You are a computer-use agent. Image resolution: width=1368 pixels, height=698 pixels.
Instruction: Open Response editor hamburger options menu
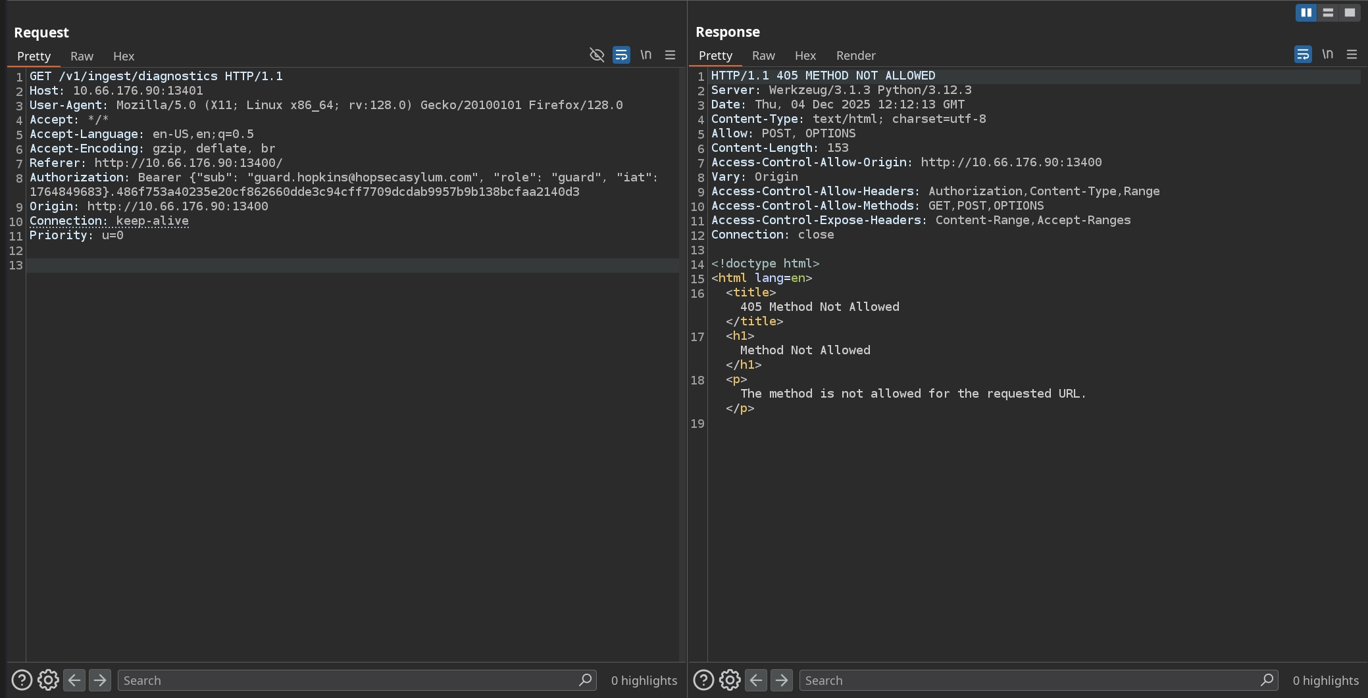pos(1352,55)
